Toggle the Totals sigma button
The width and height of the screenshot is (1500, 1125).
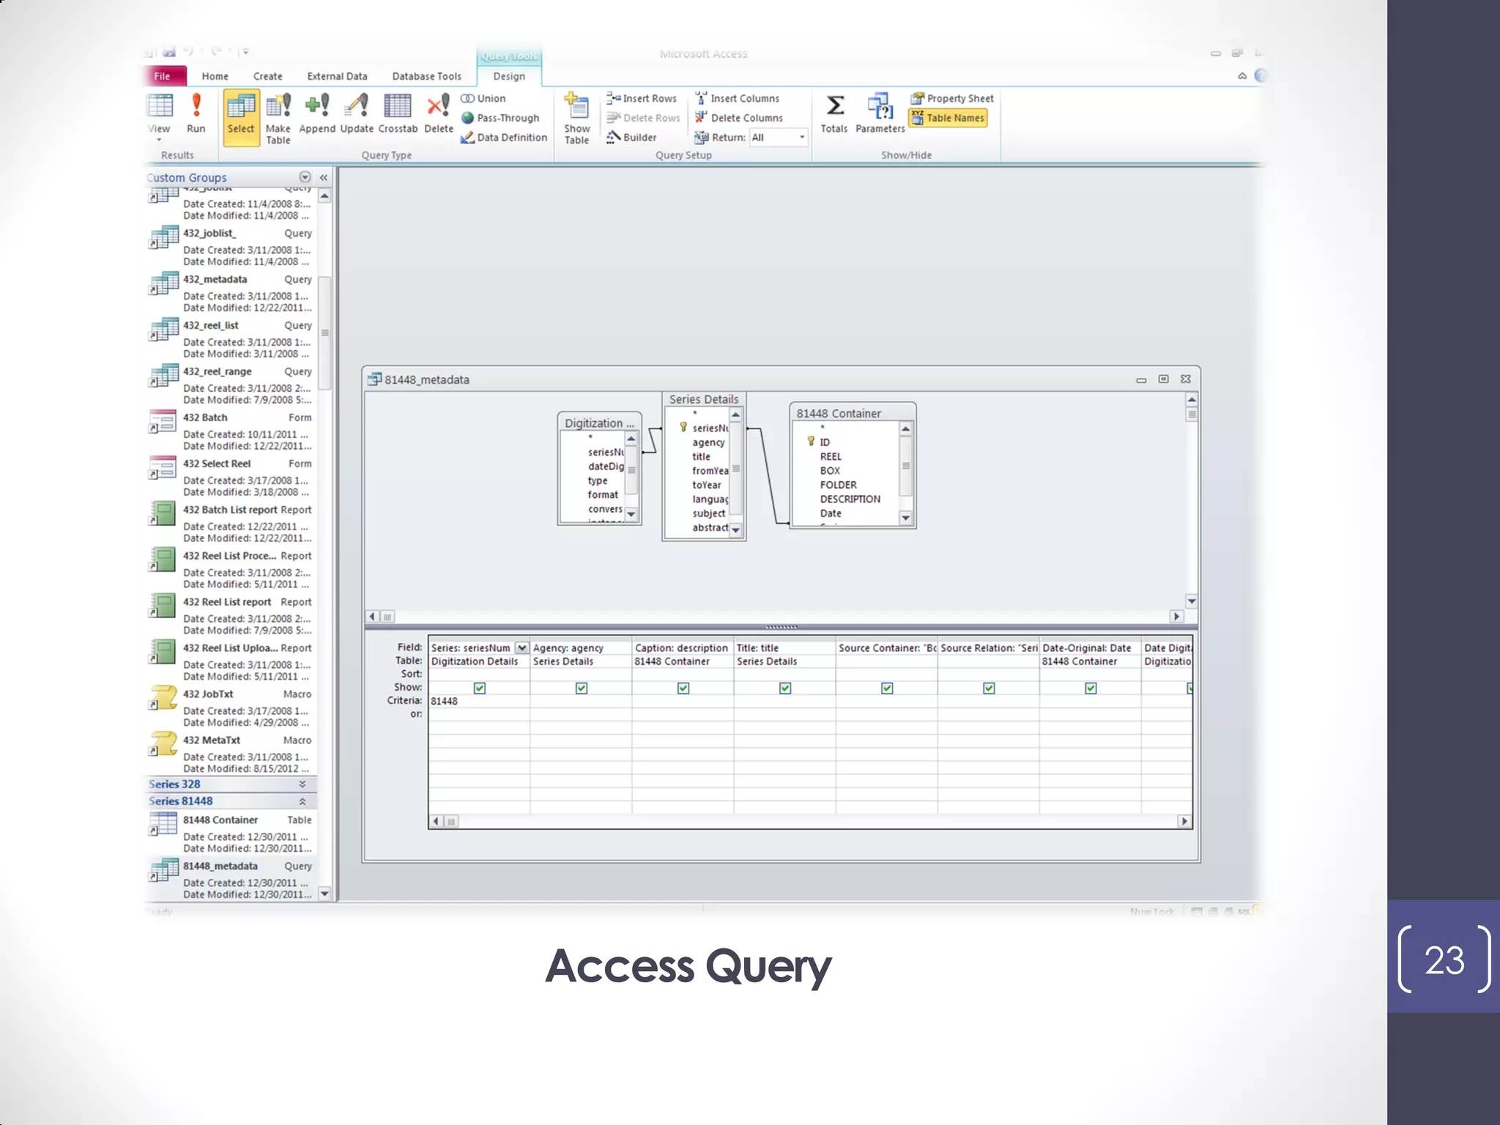[834, 114]
